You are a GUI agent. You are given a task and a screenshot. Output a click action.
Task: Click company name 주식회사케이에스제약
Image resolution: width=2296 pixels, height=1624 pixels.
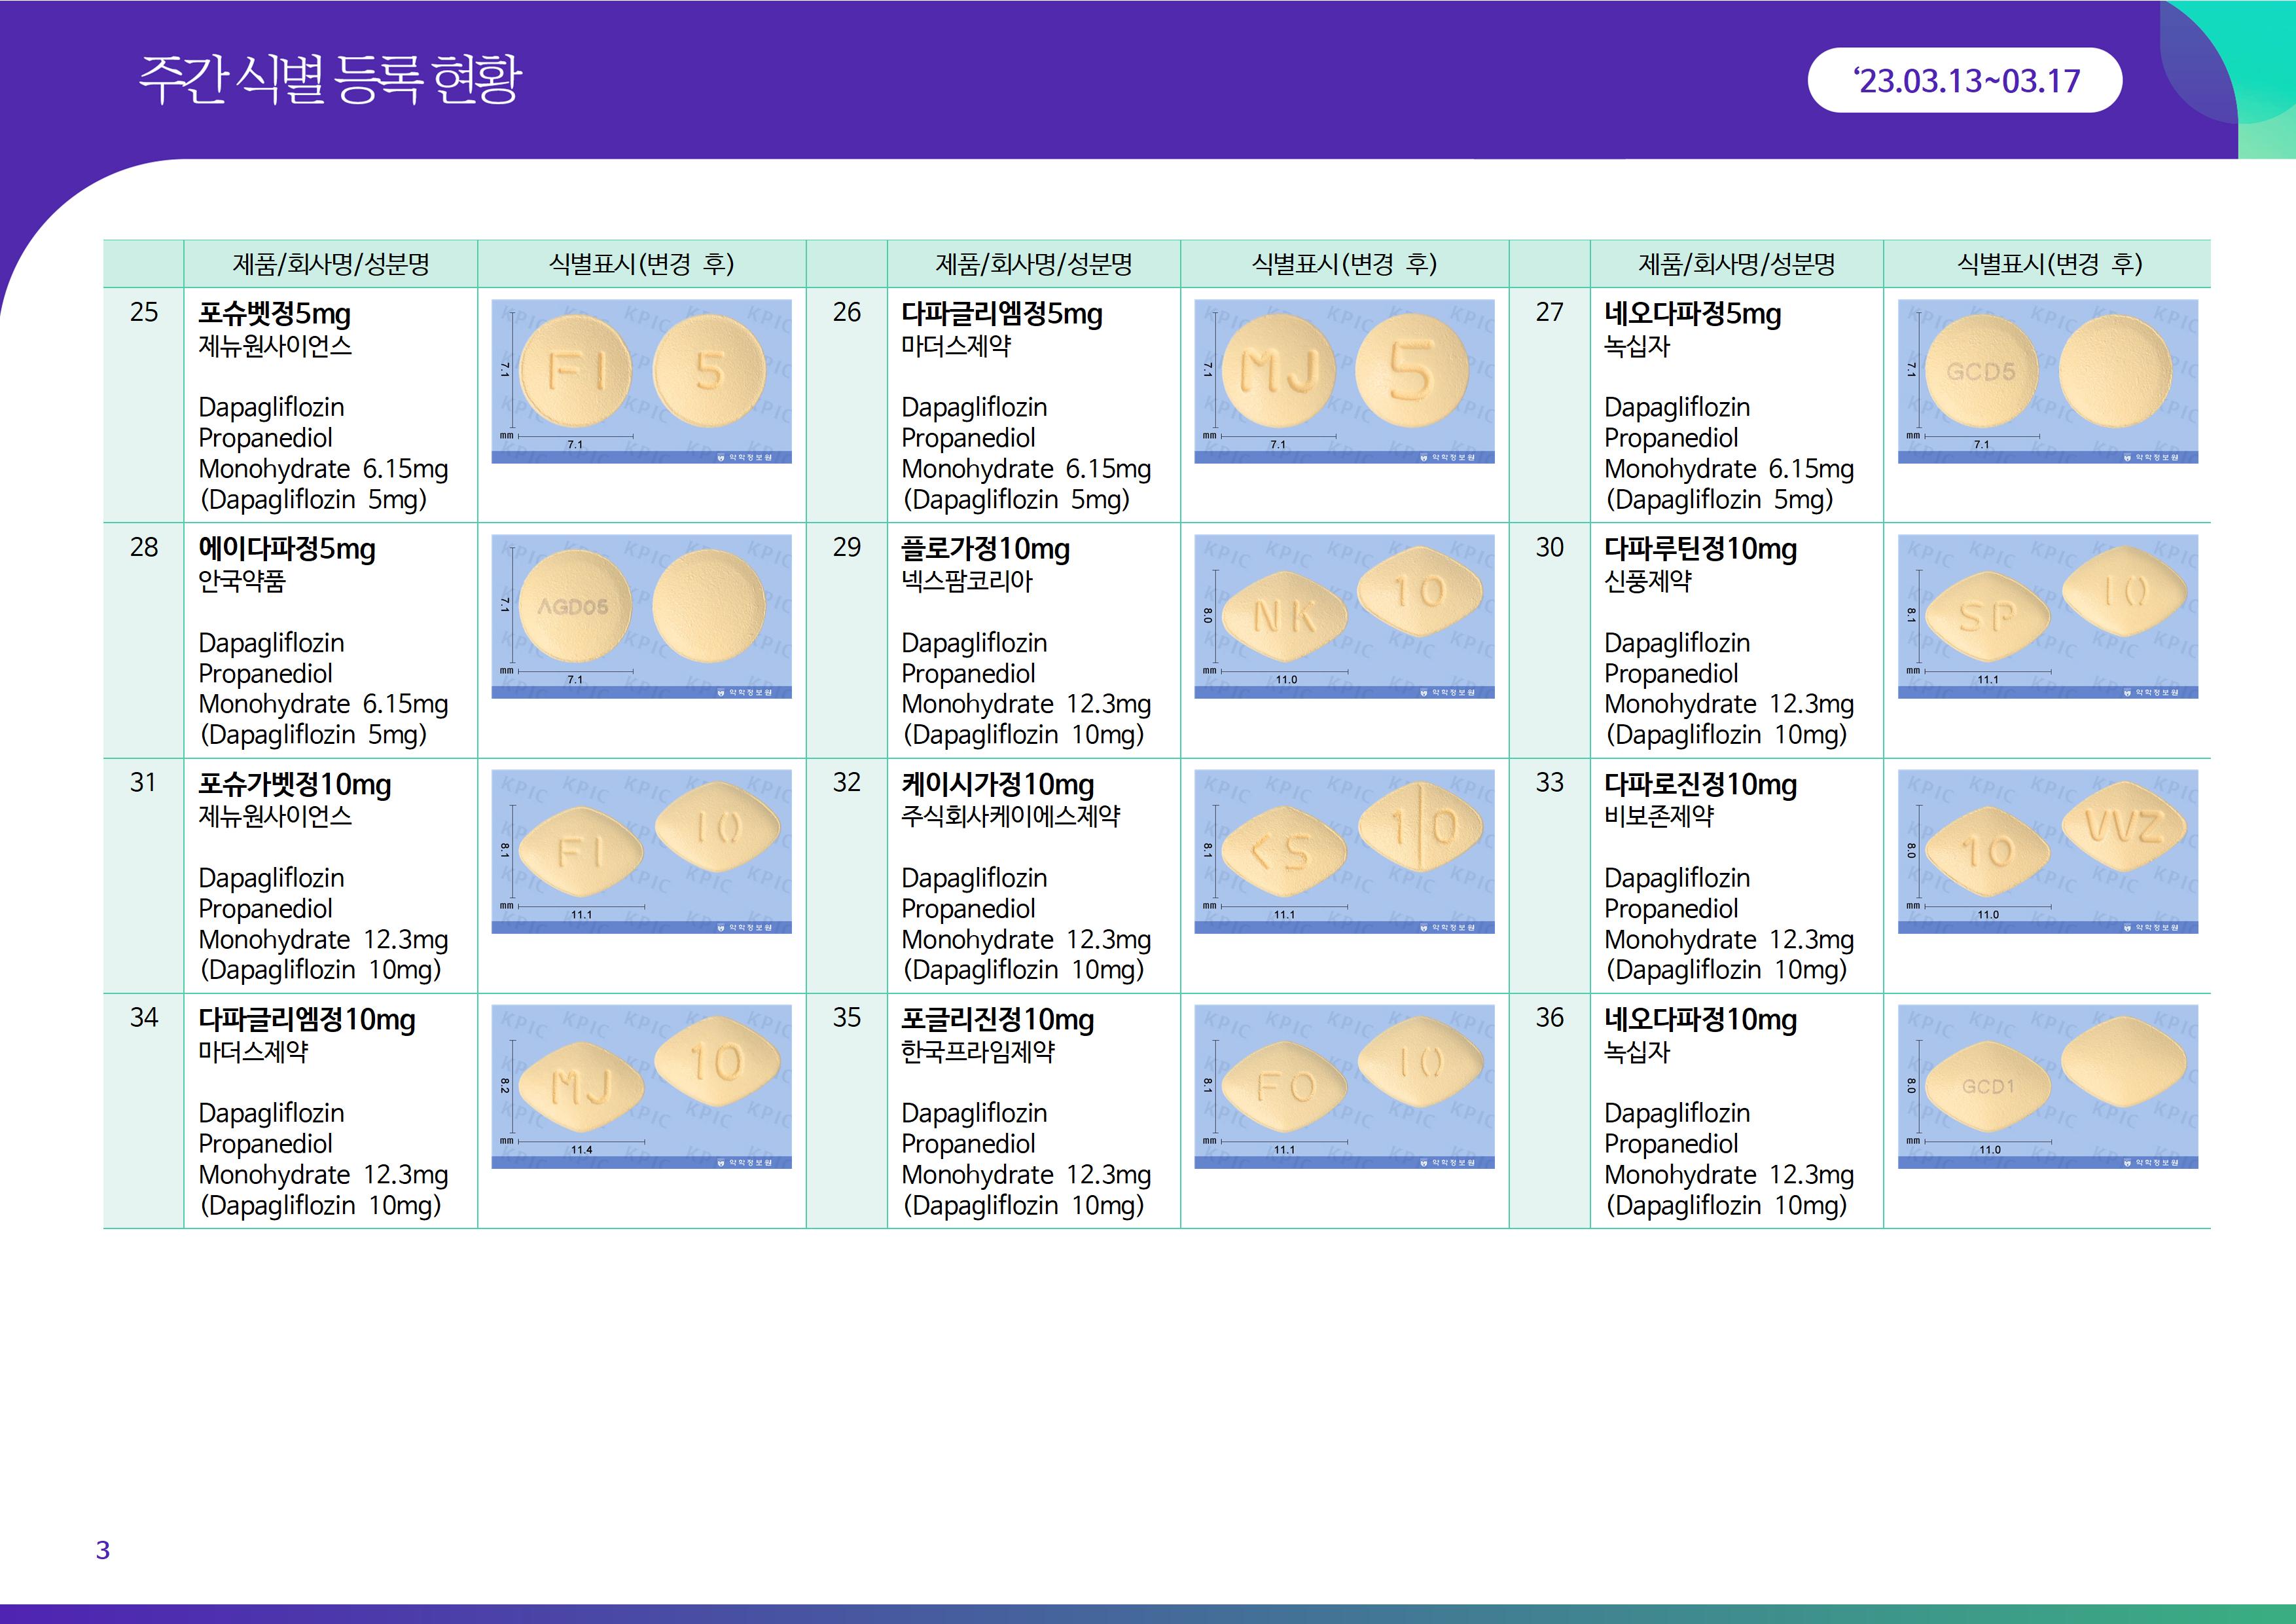point(1010,817)
